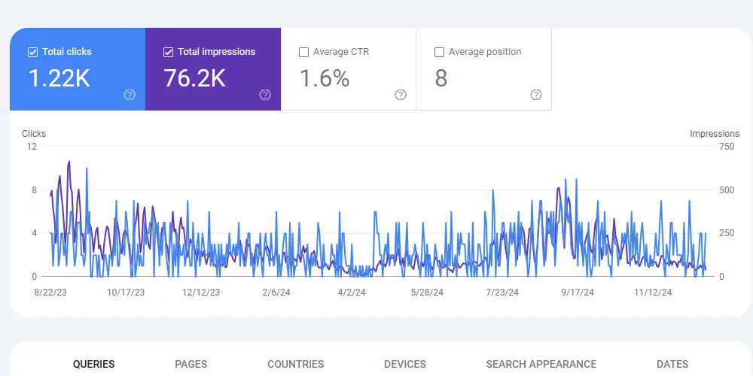Open help icon on Total impressions card
Screen dimensions: 753x376
click(265, 95)
